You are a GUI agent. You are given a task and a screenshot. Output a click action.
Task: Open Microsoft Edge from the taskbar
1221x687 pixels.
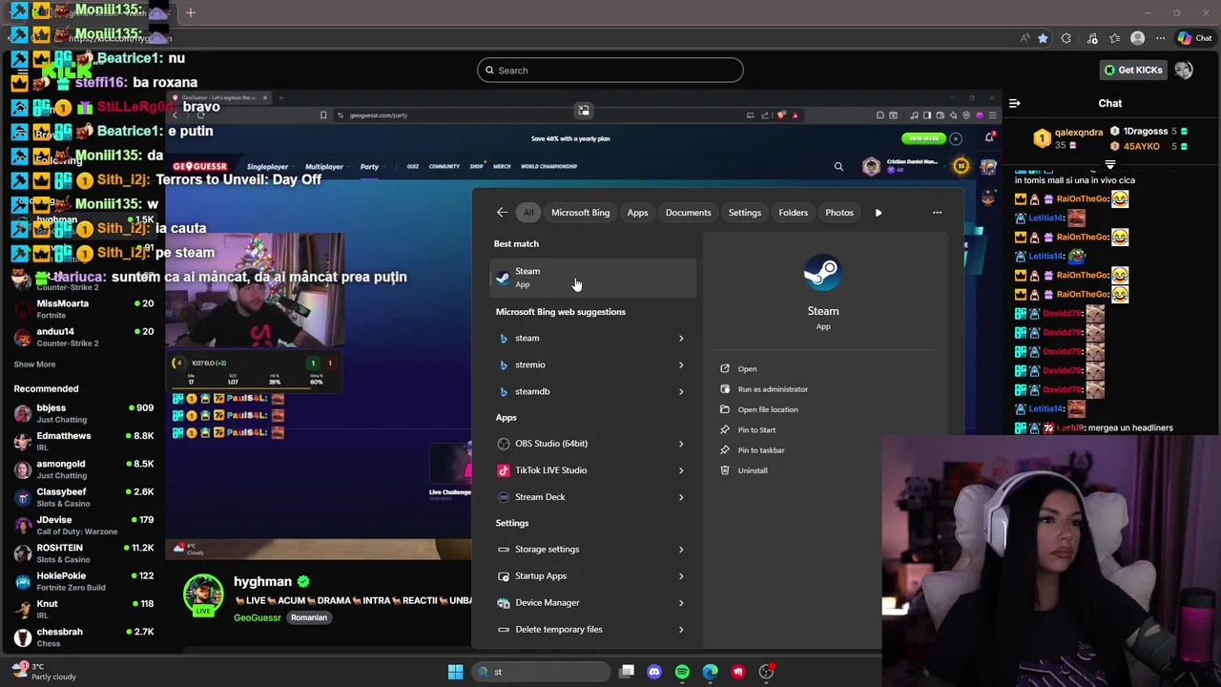click(x=710, y=672)
